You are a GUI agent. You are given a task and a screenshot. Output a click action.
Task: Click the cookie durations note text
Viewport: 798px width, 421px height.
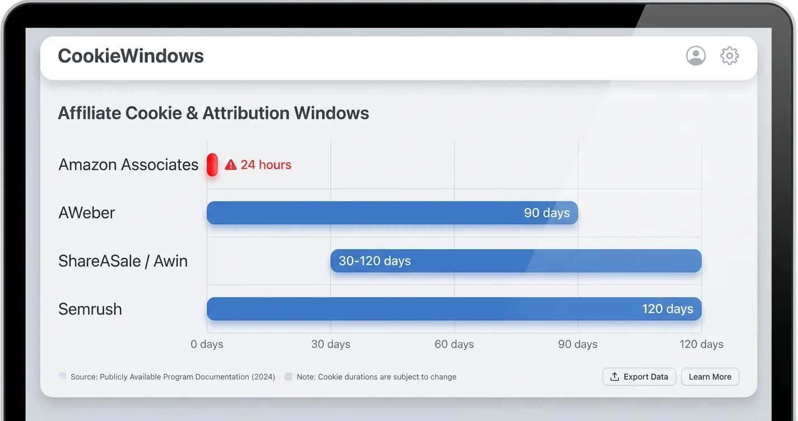[377, 377]
